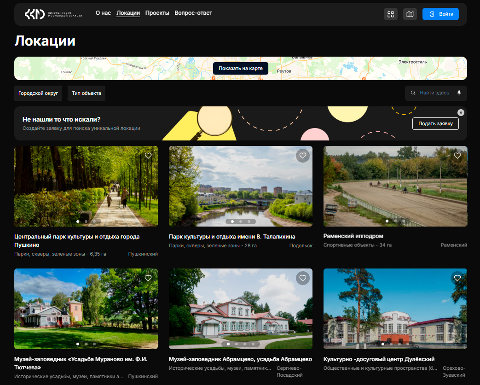
Task: Focus the 'Найти здесь' search field
Action: [x=434, y=93]
